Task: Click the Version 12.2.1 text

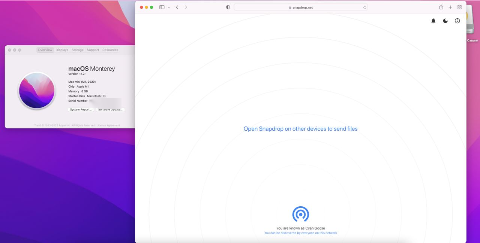Action: tap(78, 74)
